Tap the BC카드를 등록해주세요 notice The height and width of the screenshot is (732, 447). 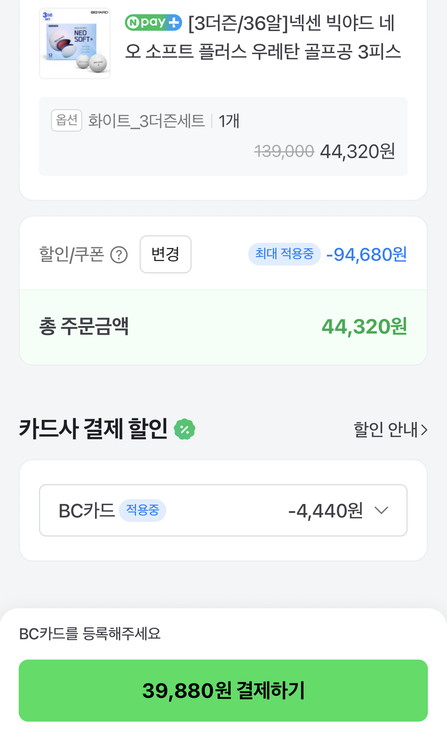pyautogui.click(x=90, y=634)
